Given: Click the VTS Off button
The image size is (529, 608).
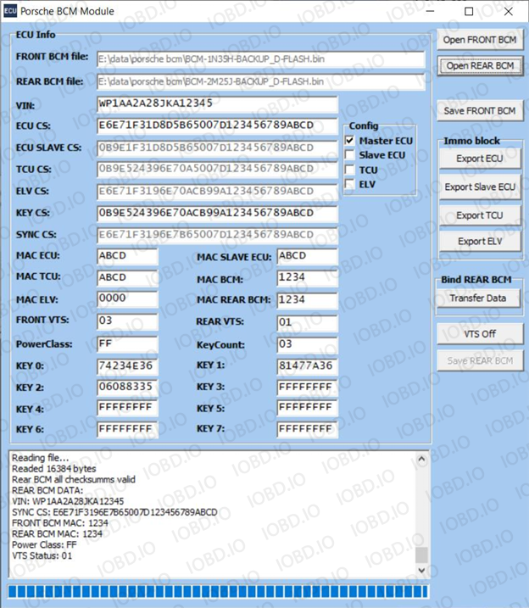Looking at the screenshot, I should [x=480, y=333].
